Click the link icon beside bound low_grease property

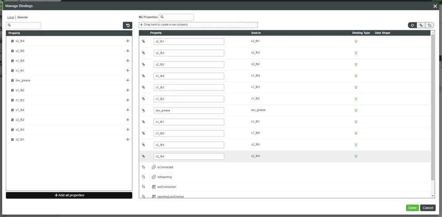(x=143, y=110)
